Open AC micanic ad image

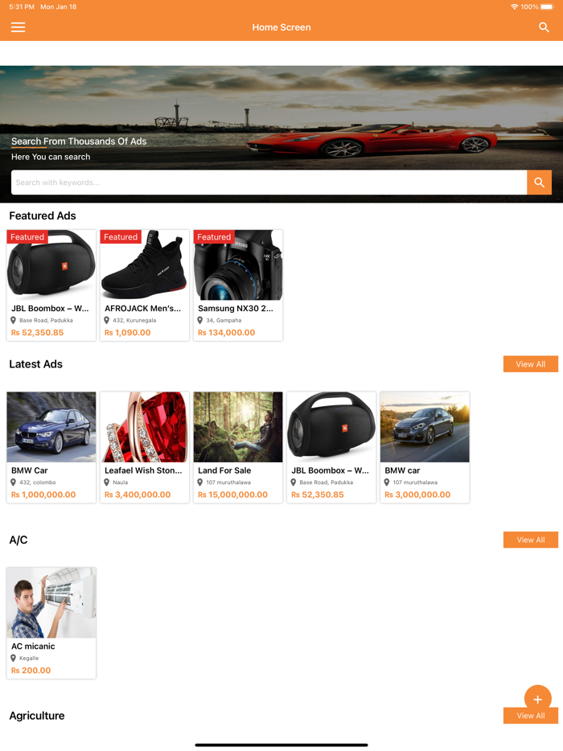point(51,602)
